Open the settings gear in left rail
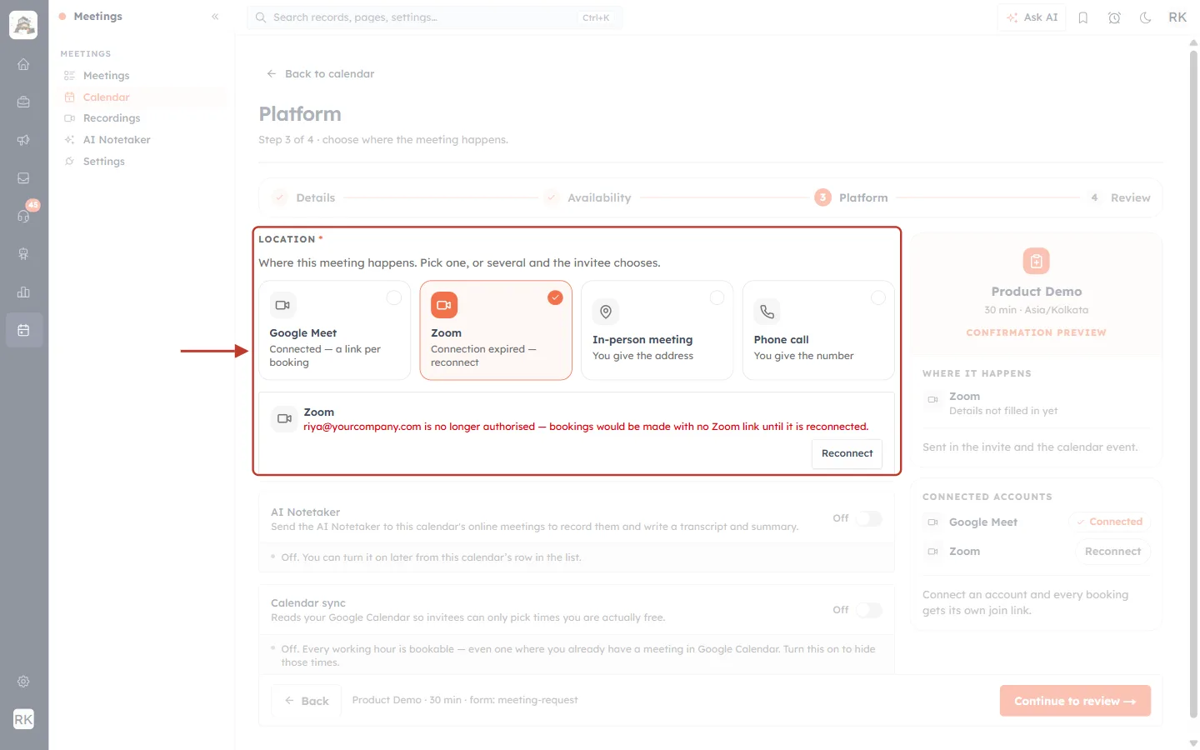The image size is (1200, 750). click(23, 682)
